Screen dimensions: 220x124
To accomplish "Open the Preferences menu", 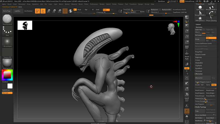I will [94, 4].
